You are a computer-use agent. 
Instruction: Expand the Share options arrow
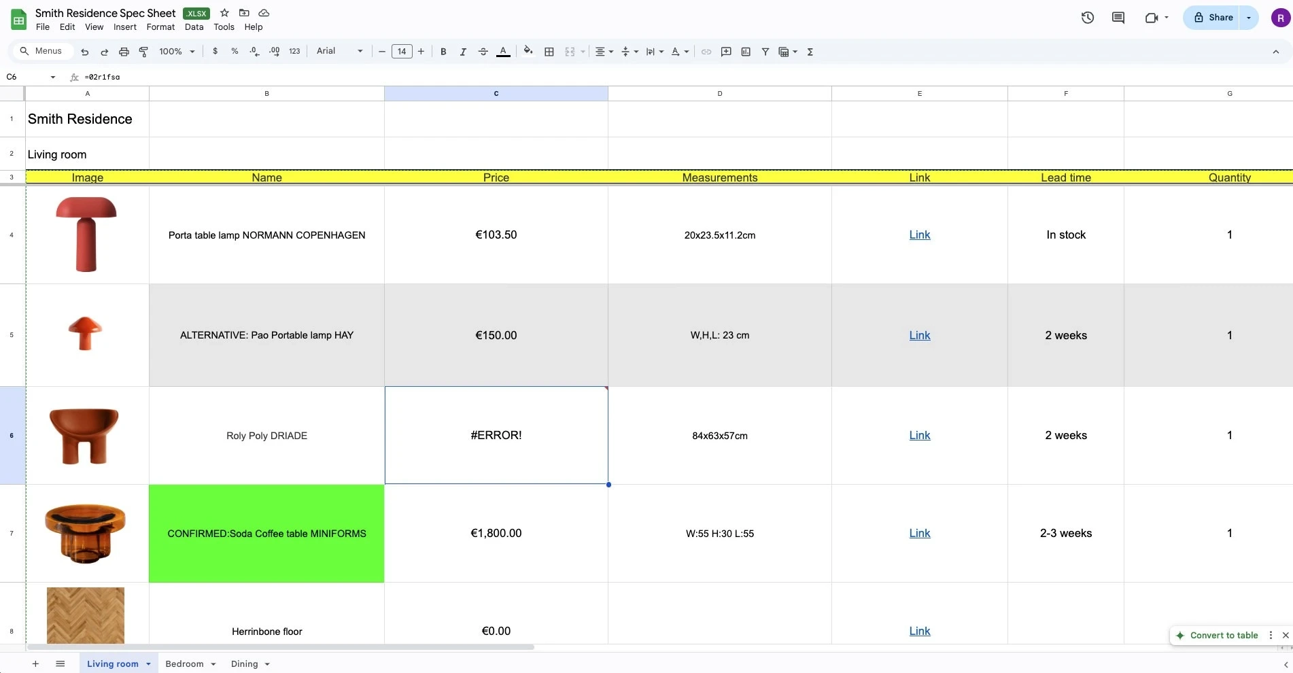tap(1249, 18)
